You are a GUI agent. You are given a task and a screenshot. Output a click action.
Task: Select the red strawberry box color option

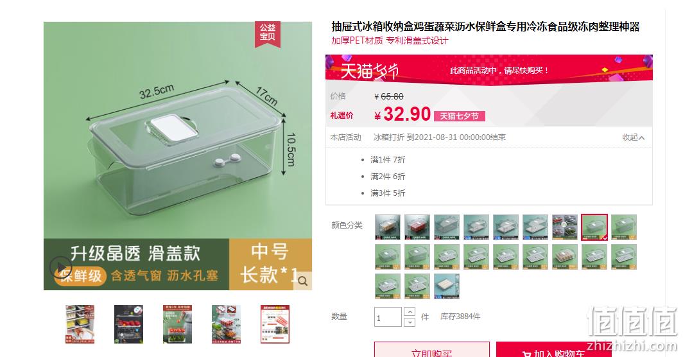[417, 227]
